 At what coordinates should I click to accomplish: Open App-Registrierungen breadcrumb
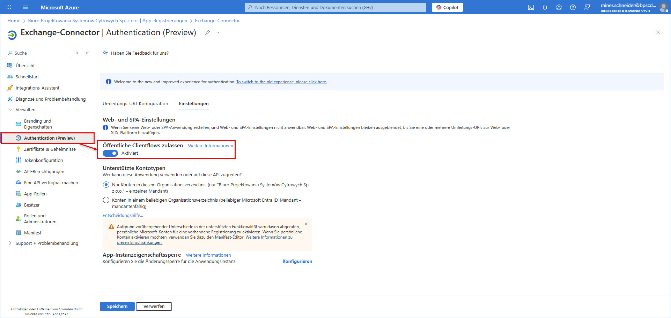pyautogui.click(x=108, y=21)
